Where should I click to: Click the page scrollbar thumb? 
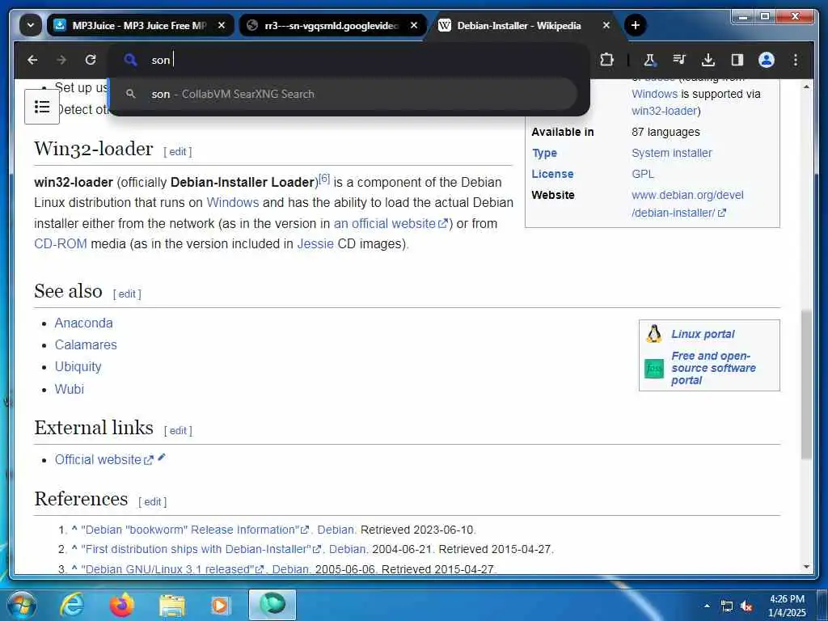pyautogui.click(x=806, y=384)
